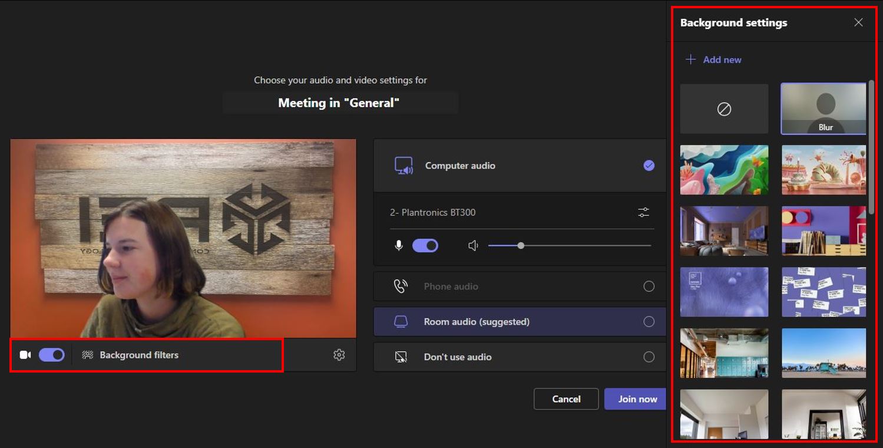Image resolution: width=883 pixels, height=448 pixels.
Task: Select Computer audio option
Action: pos(520,166)
